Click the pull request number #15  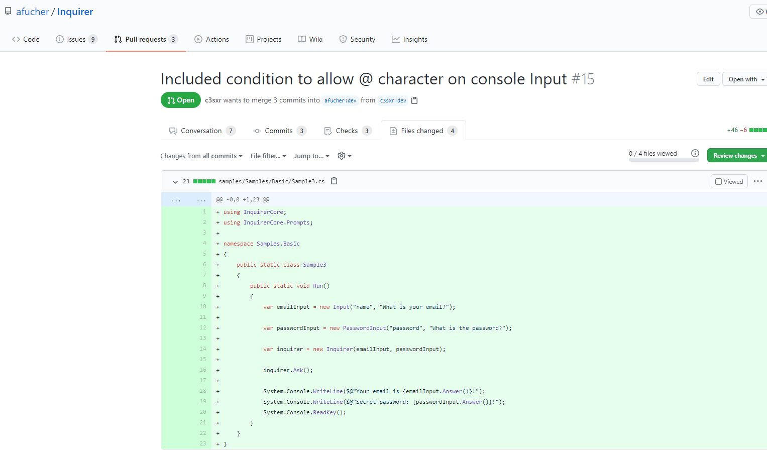[583, 79]
